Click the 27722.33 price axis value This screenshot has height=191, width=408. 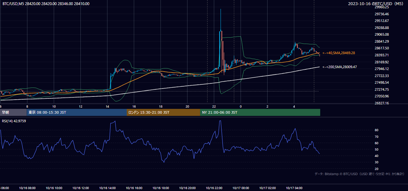coord(382,76)
